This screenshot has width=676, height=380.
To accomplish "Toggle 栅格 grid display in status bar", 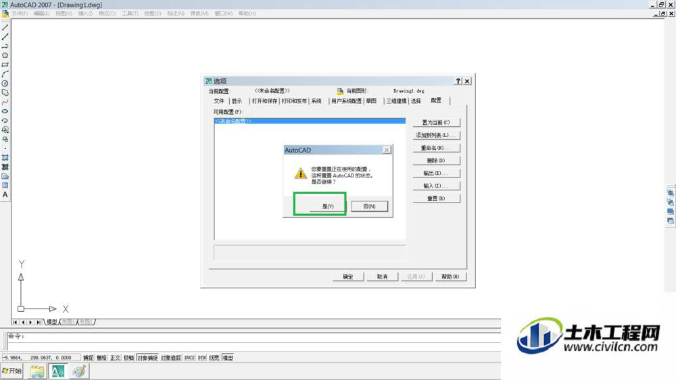I will tap(102, 358).
